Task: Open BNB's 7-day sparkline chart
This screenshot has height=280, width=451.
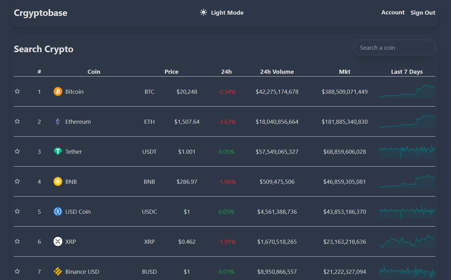Action: point(407,181)
